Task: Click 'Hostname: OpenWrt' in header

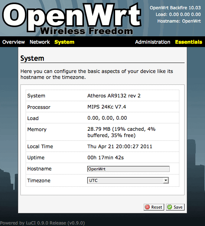Action: (179, 21)
